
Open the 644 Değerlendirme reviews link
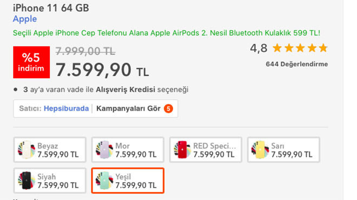tap(296, 64)
